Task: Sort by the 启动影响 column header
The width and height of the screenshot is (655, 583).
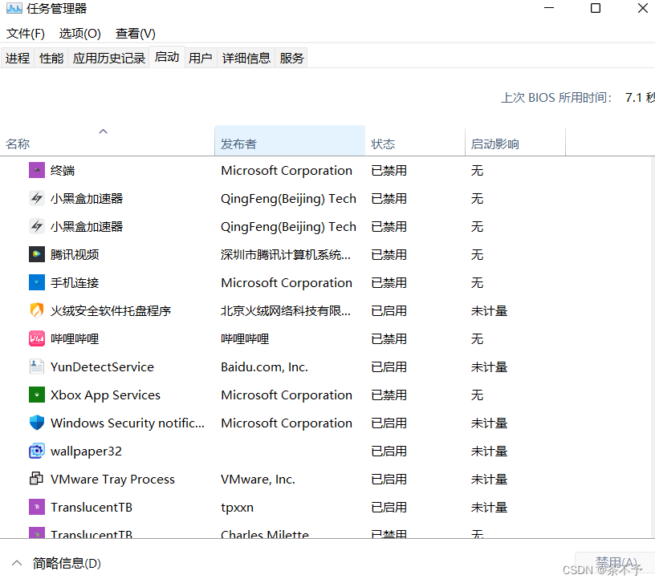Action: pos(515,141)
